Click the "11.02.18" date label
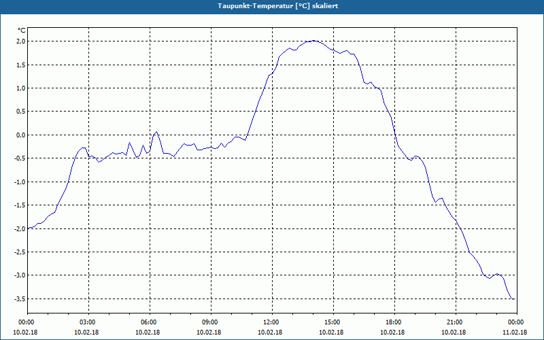The width and height of the screenshot is (544, 340). (515, 333)
